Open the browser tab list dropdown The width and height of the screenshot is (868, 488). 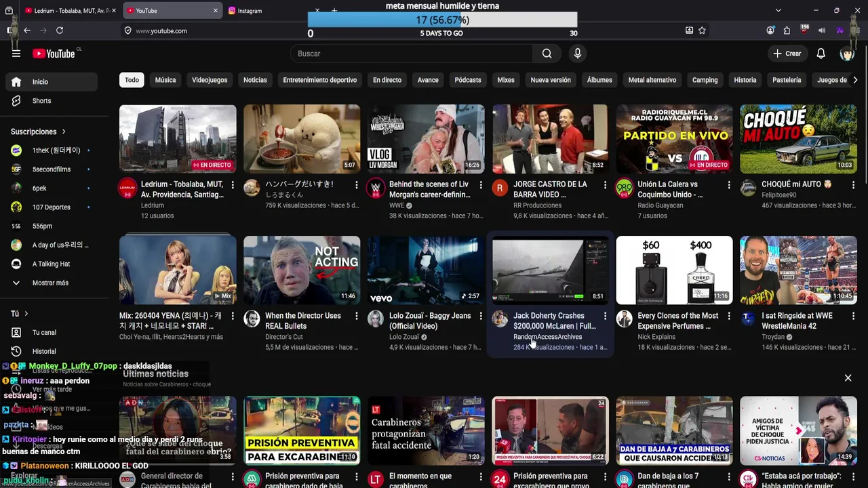778,10
